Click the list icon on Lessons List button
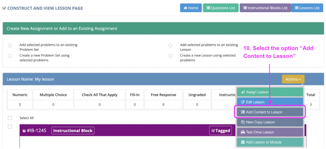Screen dimensions: 326x149 [x=296, y=8]
